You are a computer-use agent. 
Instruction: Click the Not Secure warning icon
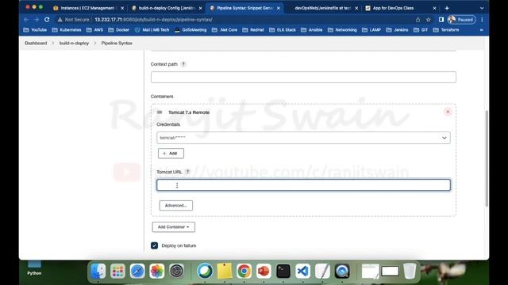[x=60, y=20]
